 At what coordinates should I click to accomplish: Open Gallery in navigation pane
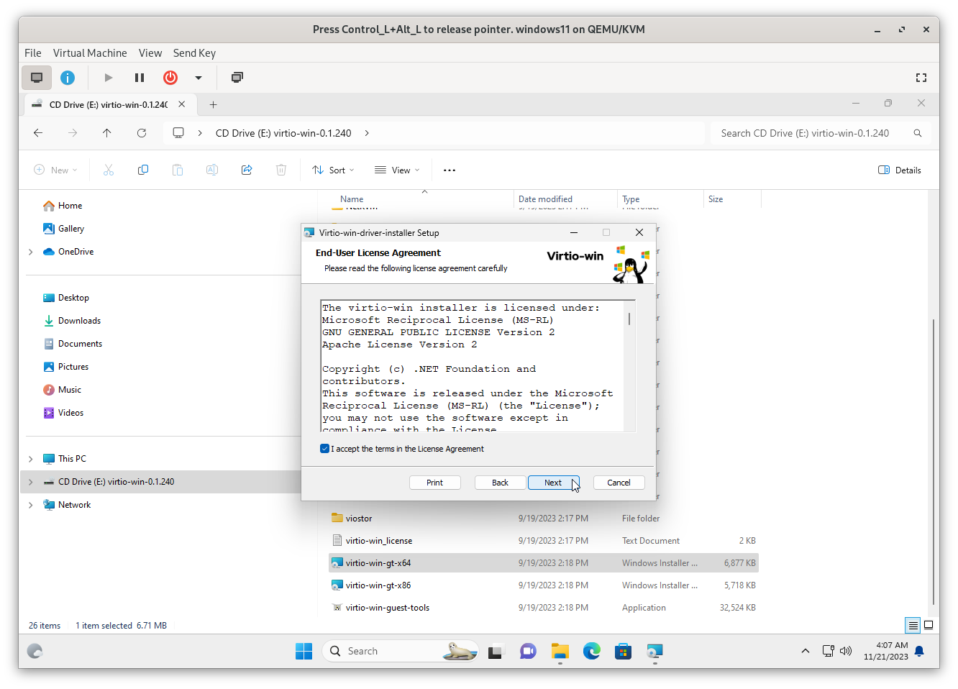[71, 229]
